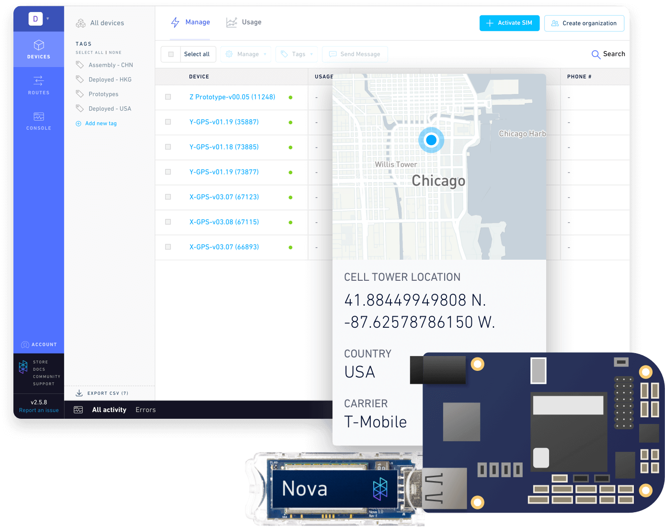Open the Store link

(41, 362)
